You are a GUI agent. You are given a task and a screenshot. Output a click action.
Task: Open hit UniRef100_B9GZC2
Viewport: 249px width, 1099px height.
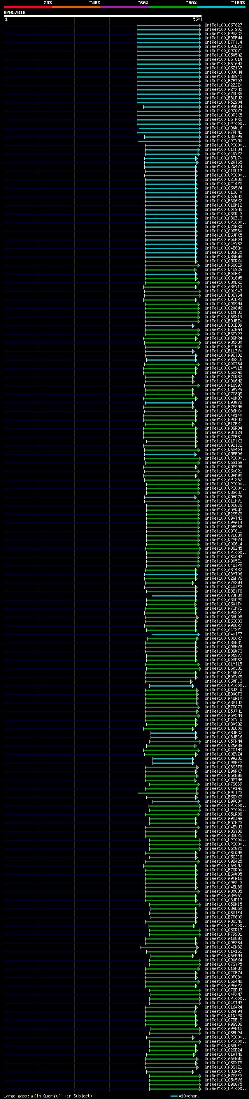[x=223, y=34]
